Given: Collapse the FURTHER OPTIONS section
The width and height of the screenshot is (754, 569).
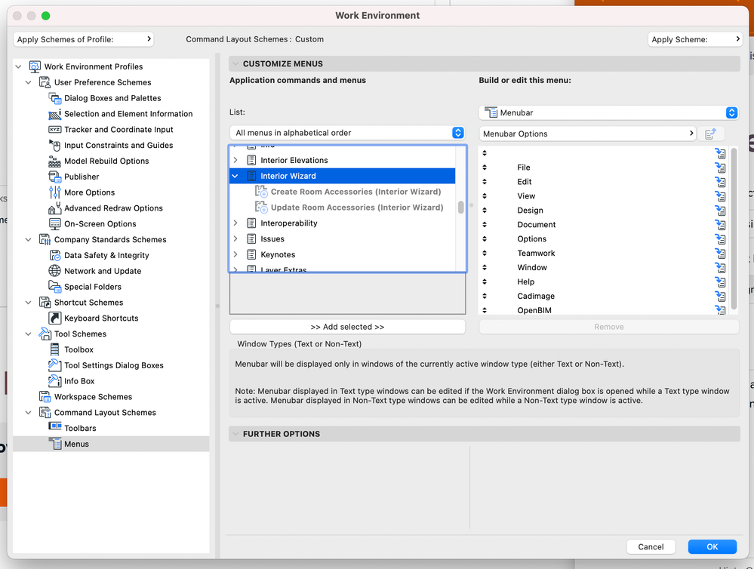Looking at the screenshot, I should 235,434.
